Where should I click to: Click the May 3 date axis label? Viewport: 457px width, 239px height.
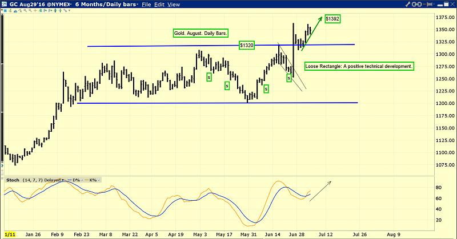[200, 234]
